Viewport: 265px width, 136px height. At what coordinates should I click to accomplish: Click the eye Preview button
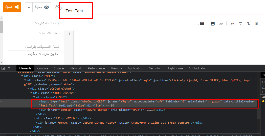click(x=42, y=7)
